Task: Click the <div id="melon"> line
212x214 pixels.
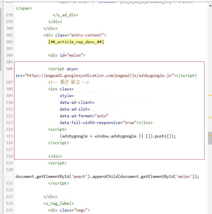Action: coord(67,55)
